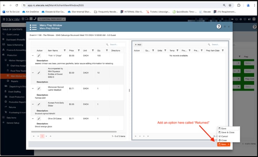Collapse the "Fish 'n' Chips" row details
Viewport: 258px width, 157px height.
tap(33, 56)
